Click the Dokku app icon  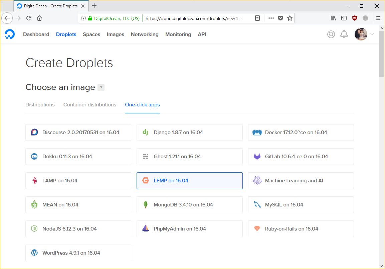point(34,156)
